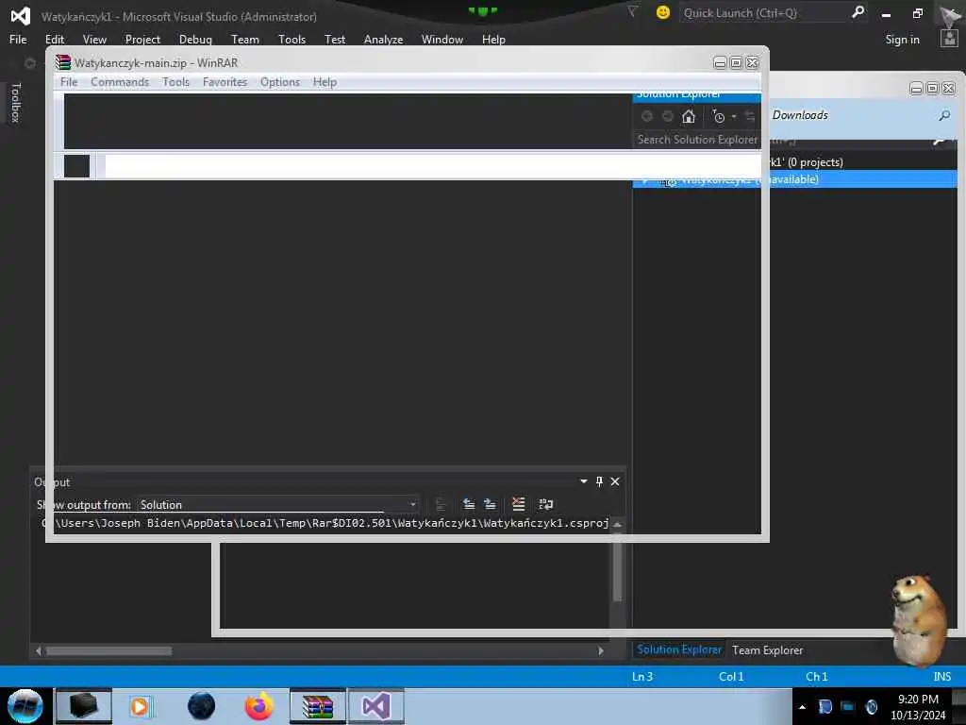Click the Output scroll left arrow

point(38,651)
